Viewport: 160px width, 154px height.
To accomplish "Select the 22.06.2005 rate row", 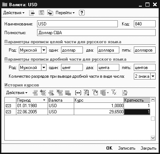I will pos(77,112).
